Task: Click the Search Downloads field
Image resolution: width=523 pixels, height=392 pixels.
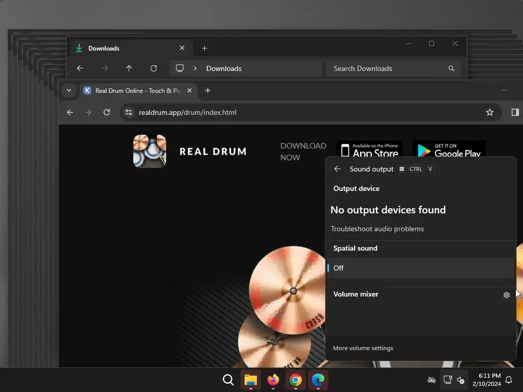Action: pyautogui.click(x=394, y=68)
